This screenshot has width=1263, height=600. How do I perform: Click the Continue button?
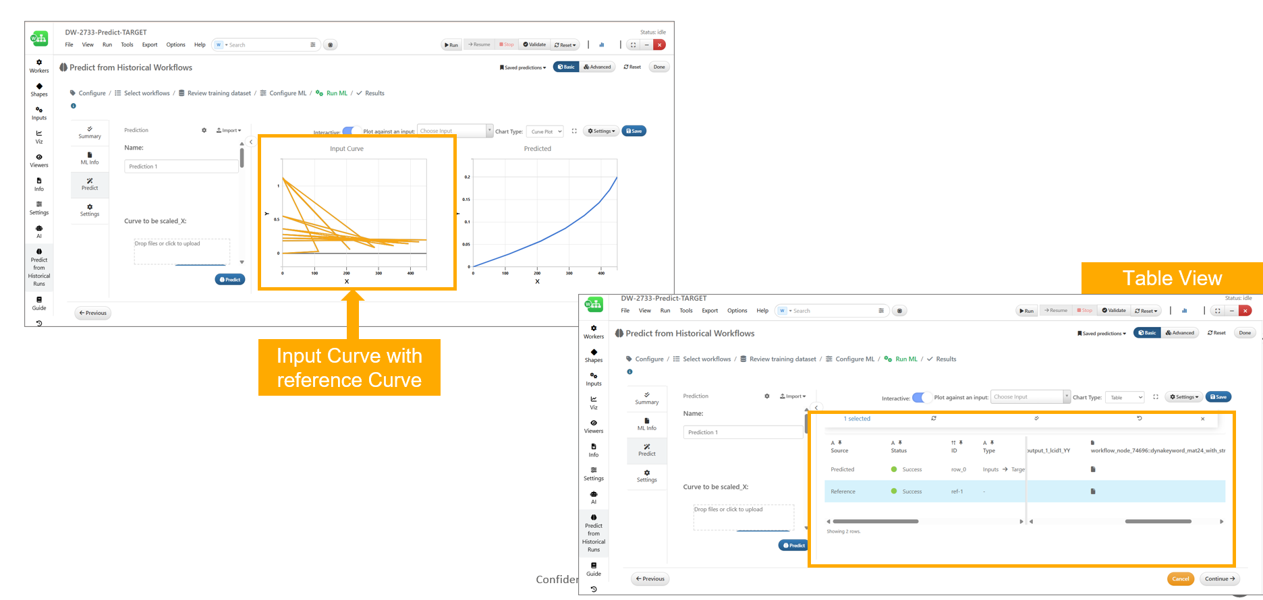pyautogui.click(x=1220, y=578)
